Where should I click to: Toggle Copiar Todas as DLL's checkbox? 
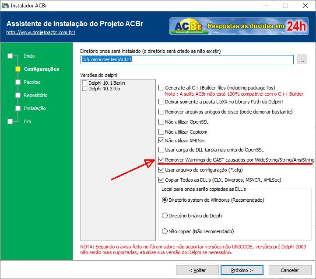[161, 180]
